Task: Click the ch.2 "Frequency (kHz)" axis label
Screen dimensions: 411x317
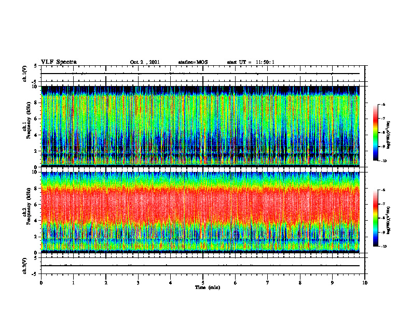Action: tap(29, 206)
